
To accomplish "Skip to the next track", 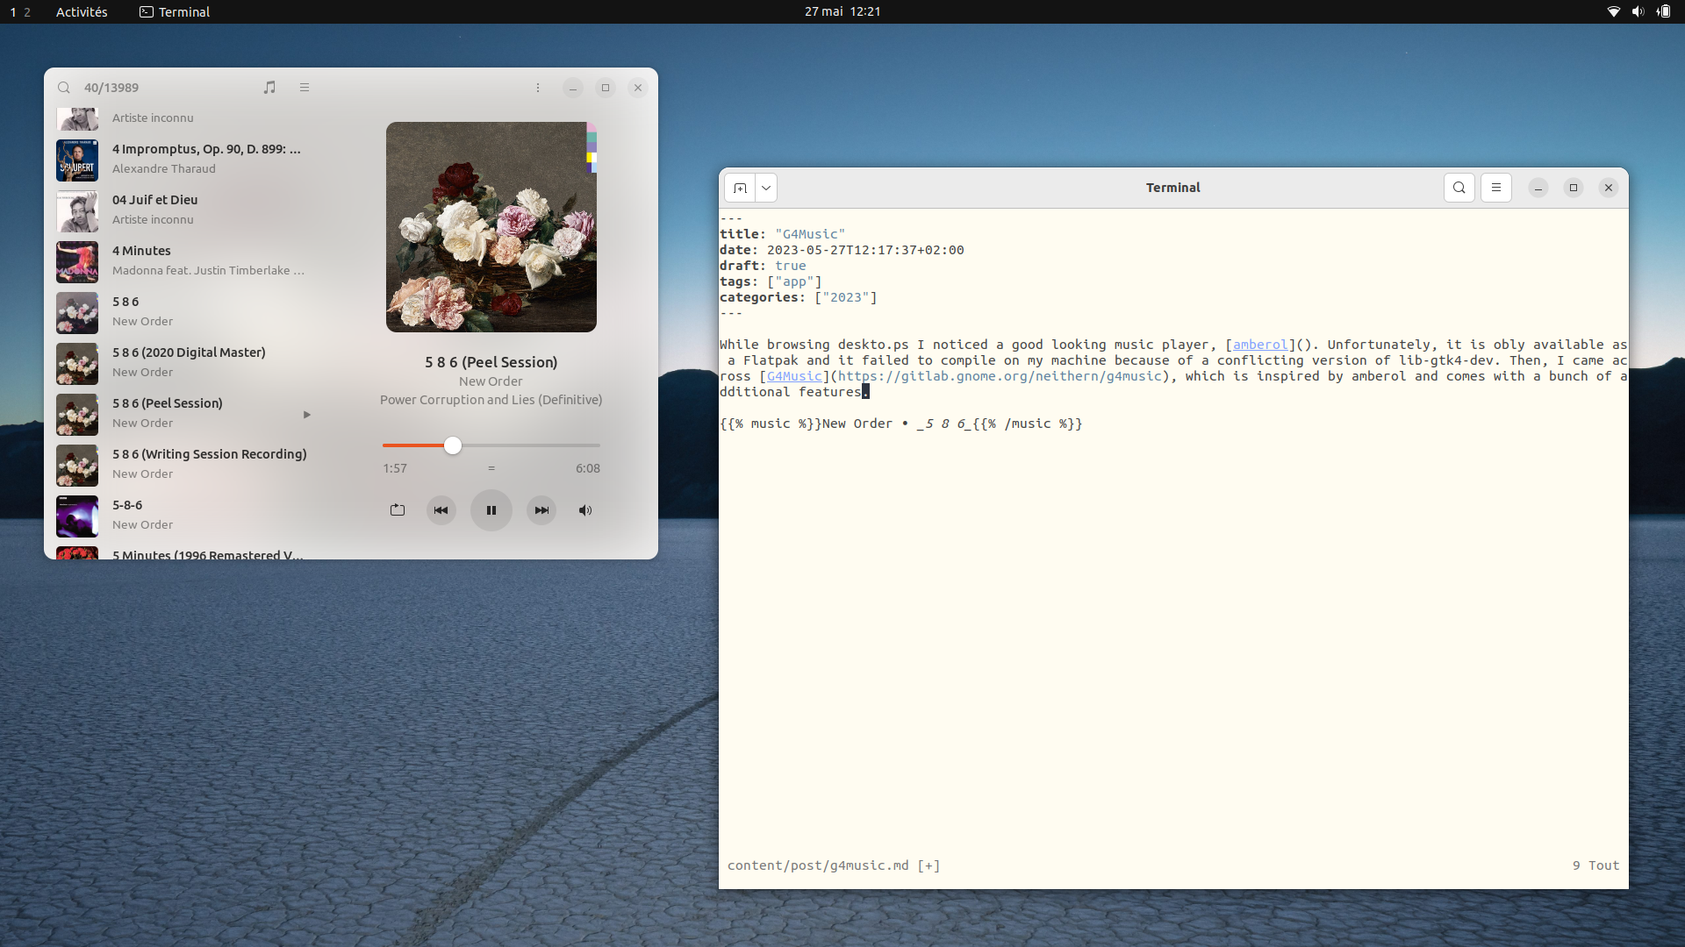I will click(x=541, y=510).
